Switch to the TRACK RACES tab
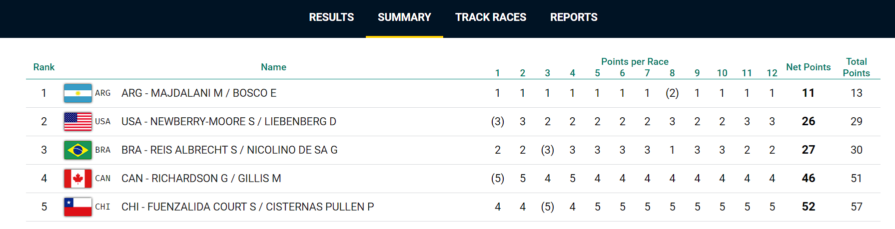Screen dimensions: 895x229 click(490, 17)
